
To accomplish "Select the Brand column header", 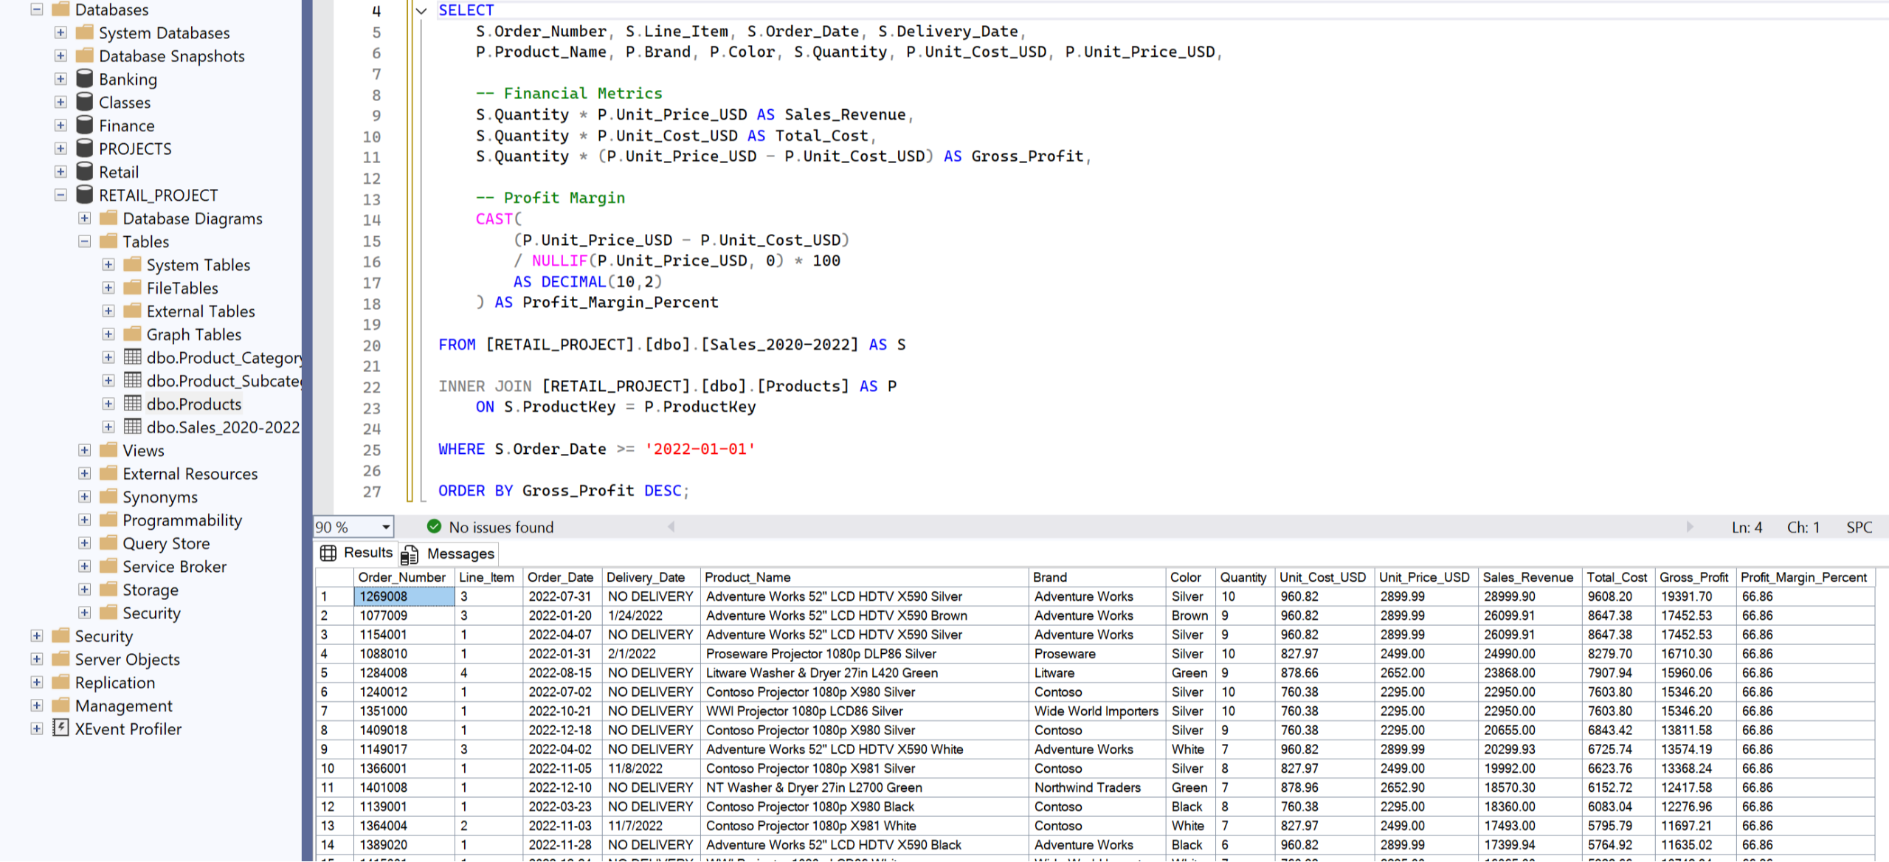I will click(1097, 577).
